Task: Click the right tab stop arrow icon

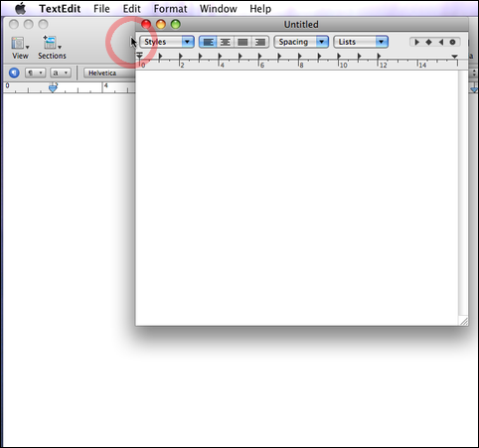Action: point(440,42)
